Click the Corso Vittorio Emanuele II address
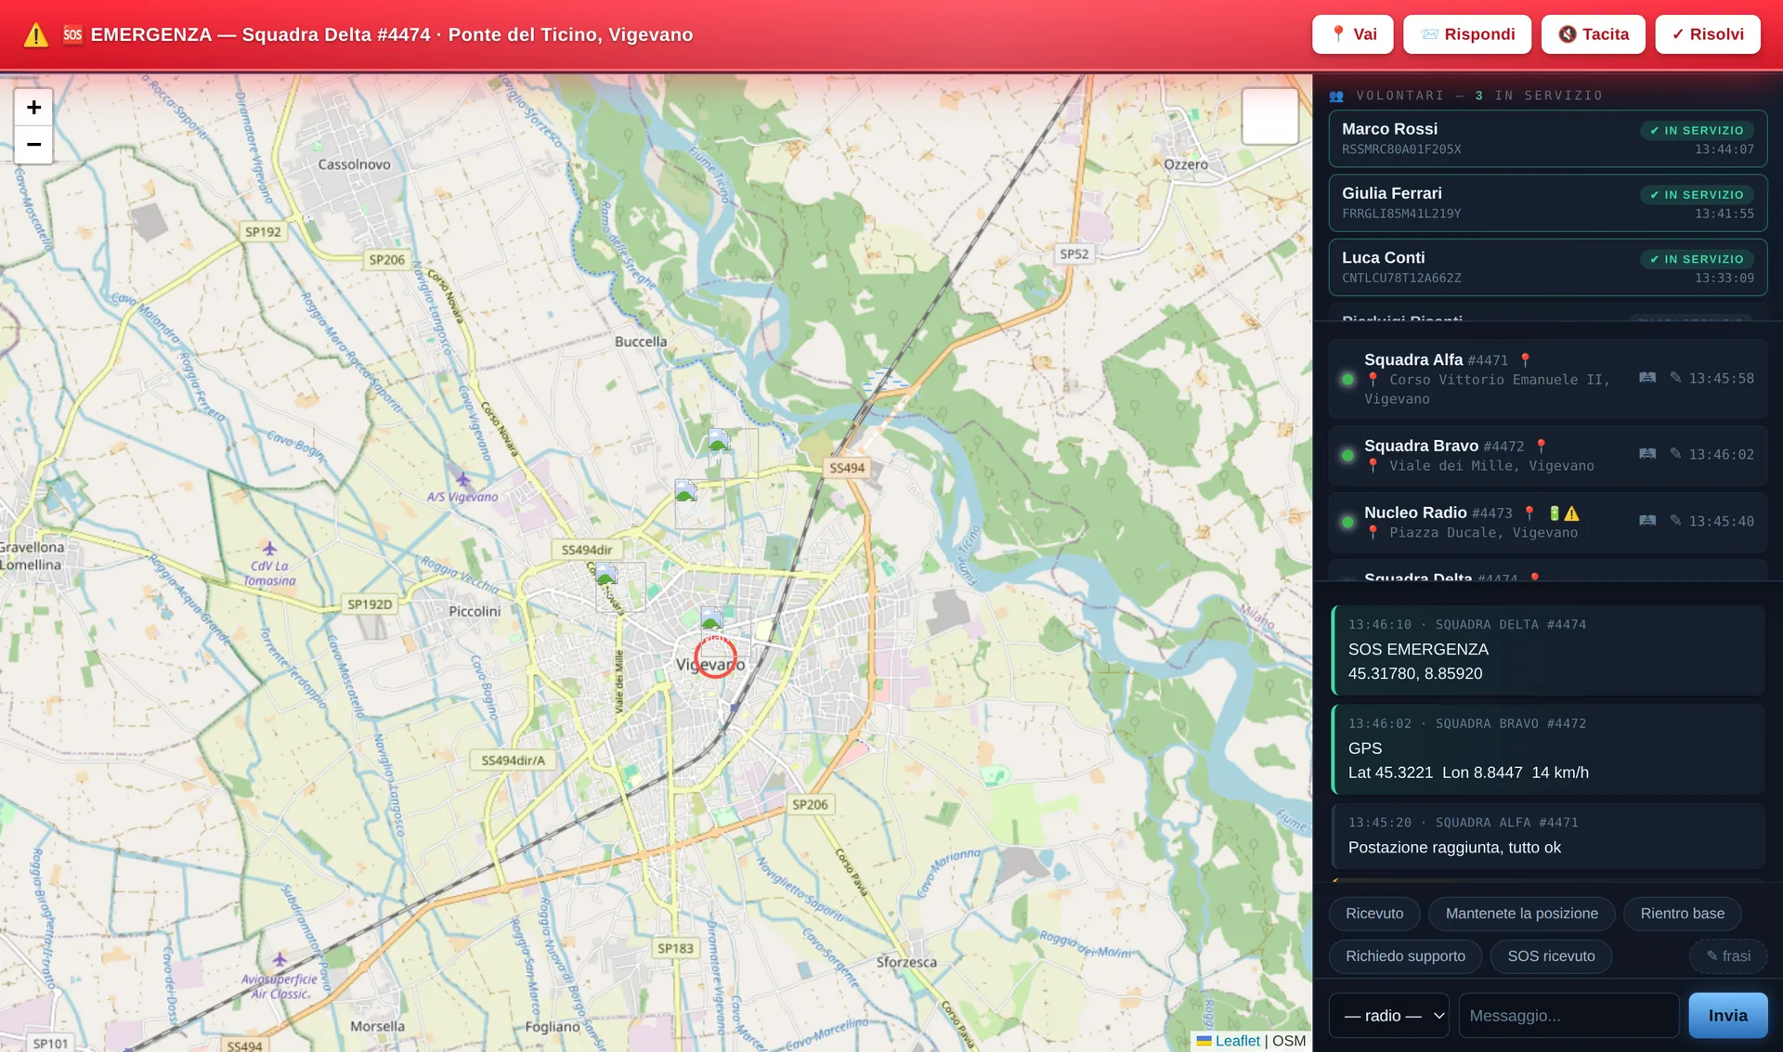Image resolution: width=1783 pixels, height=1052 pixels. pyautogui.click(x=1487, y=389)
